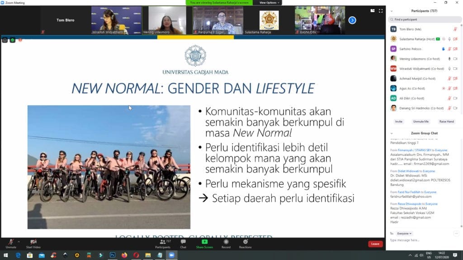Screen dimensions: 463x260
Task: Open sender link Firmansyah / STIAPAS SBY
Action: [414, 150]
